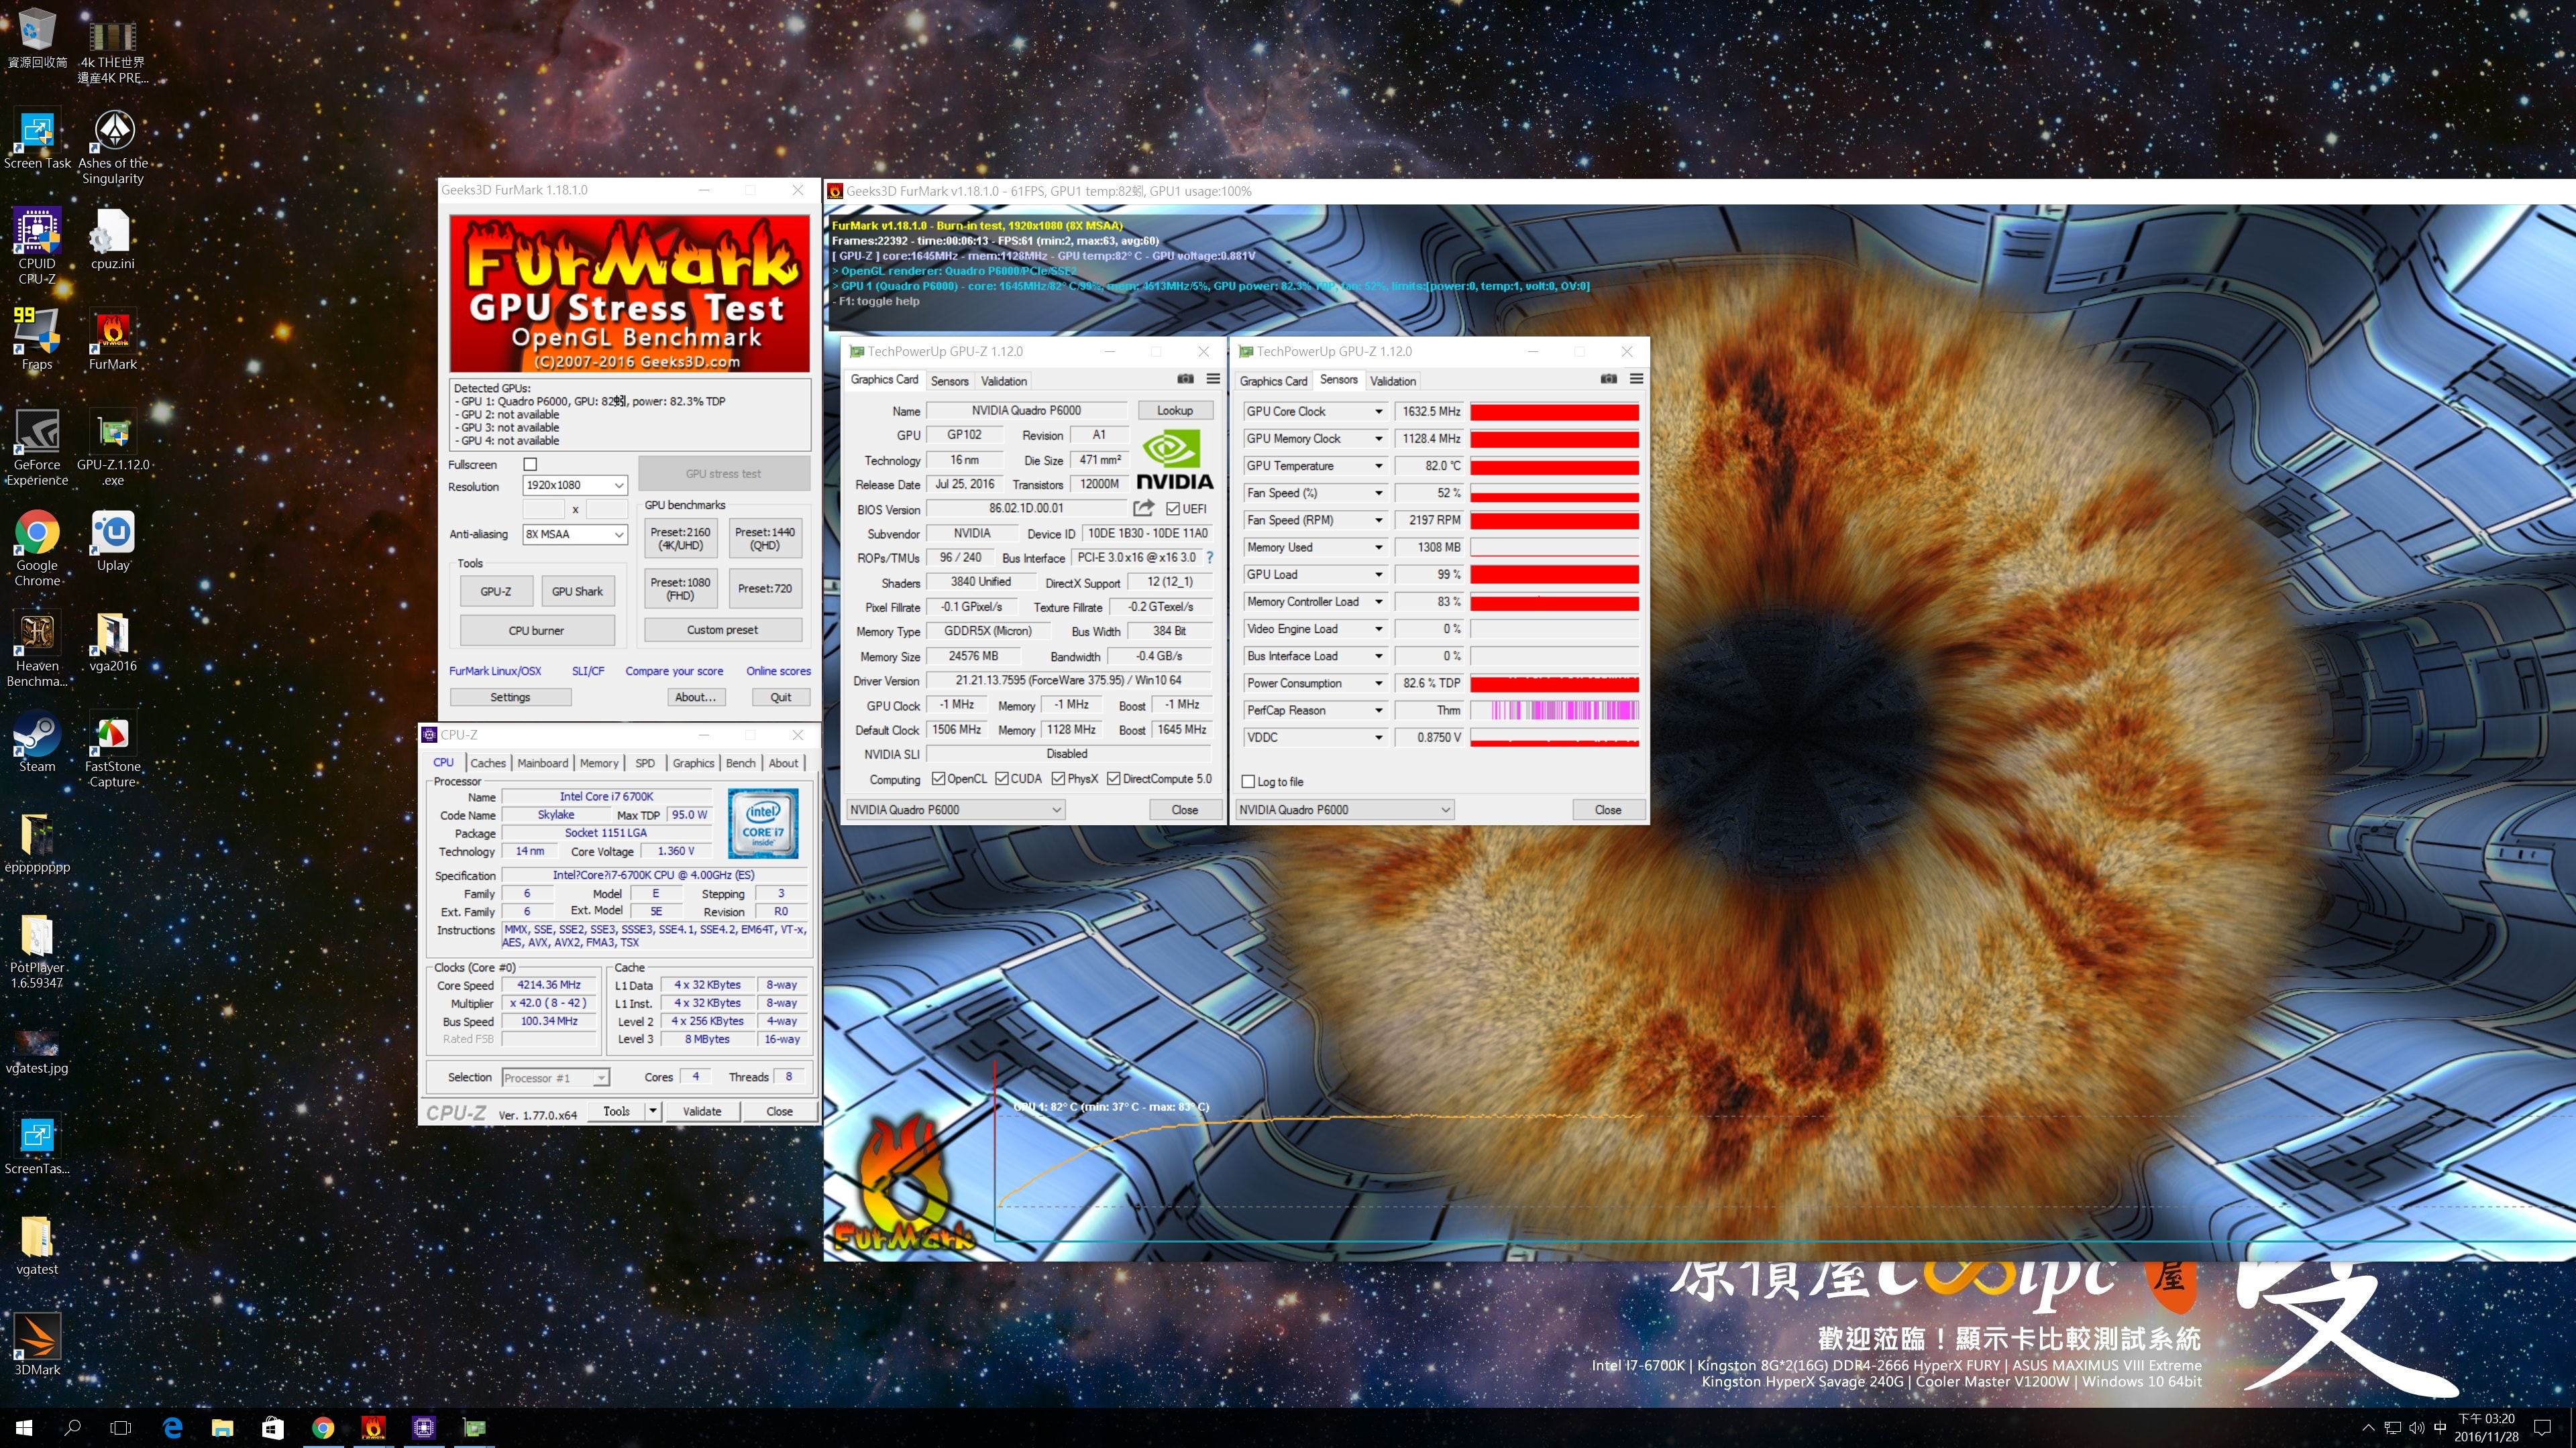
Task: Toggle the CUDA checkbox in GPU-Z
Action: click(x=1001, y=778)
